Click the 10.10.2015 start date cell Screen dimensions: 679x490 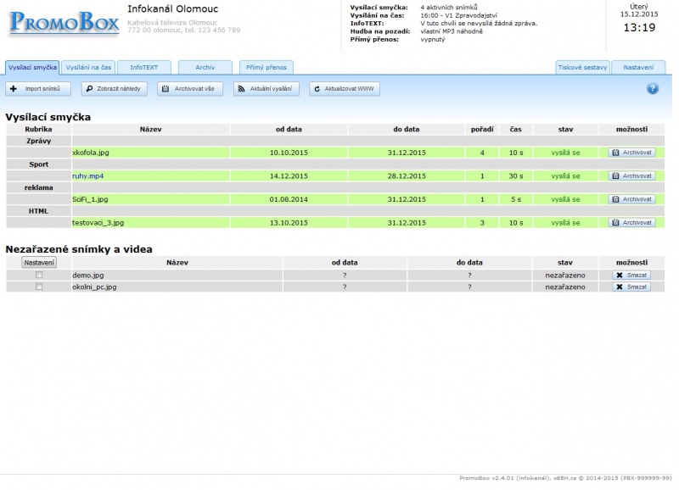click(x=289, y=153)
